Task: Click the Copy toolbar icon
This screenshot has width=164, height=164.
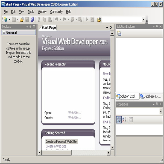Action: pos(44,20)
